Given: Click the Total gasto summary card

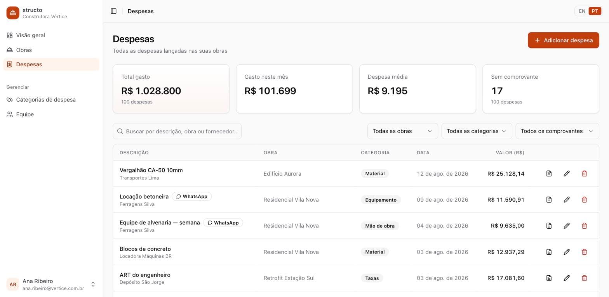Looking at the screenshot, I should (171, 89).
